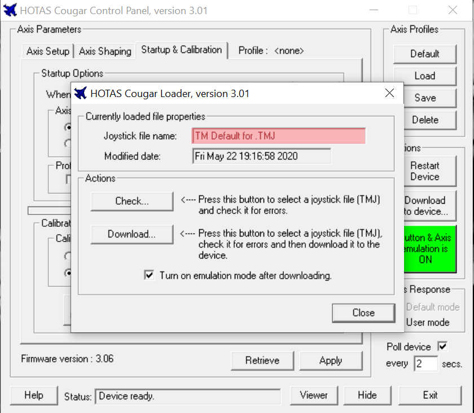Image resolution: width=474 pixels, height=413 pixels.
Task: Click Download to device button
Action: point(429,205)
